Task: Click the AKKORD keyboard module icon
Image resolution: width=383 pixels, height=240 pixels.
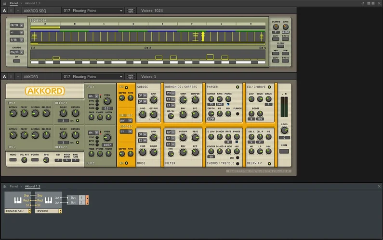Action: (x=47, y=199)
